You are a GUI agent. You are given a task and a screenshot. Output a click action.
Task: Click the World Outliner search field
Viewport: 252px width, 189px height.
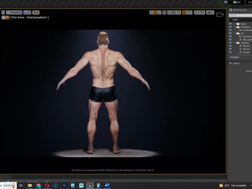pos(240,15)
